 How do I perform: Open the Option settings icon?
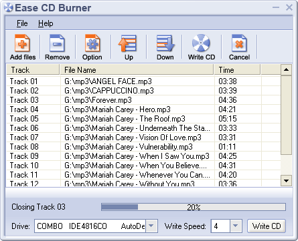pos(92,43)
